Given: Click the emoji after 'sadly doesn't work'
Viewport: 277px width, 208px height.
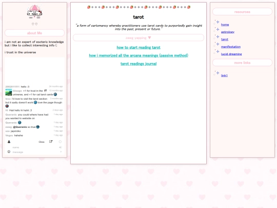Looking at the screenshot, I should (35, 102).
